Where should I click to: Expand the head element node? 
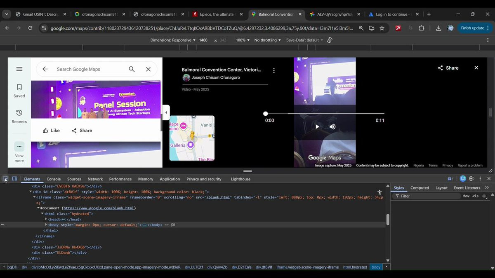(46, 220)
